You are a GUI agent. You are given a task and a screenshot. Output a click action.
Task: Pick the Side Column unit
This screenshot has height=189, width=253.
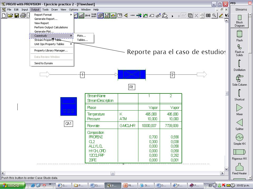coord(240,80)
